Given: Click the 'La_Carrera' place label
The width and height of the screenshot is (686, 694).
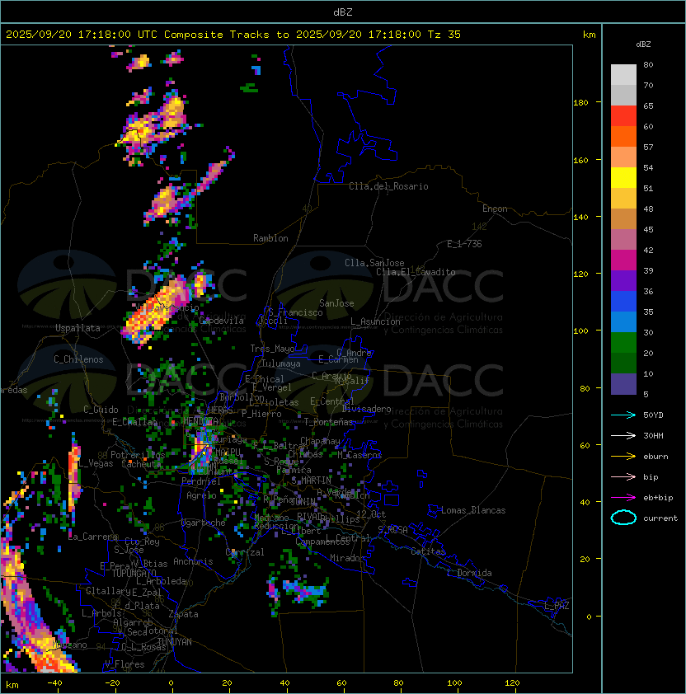Looking at the screenshot, I should (x=93, y=537).
